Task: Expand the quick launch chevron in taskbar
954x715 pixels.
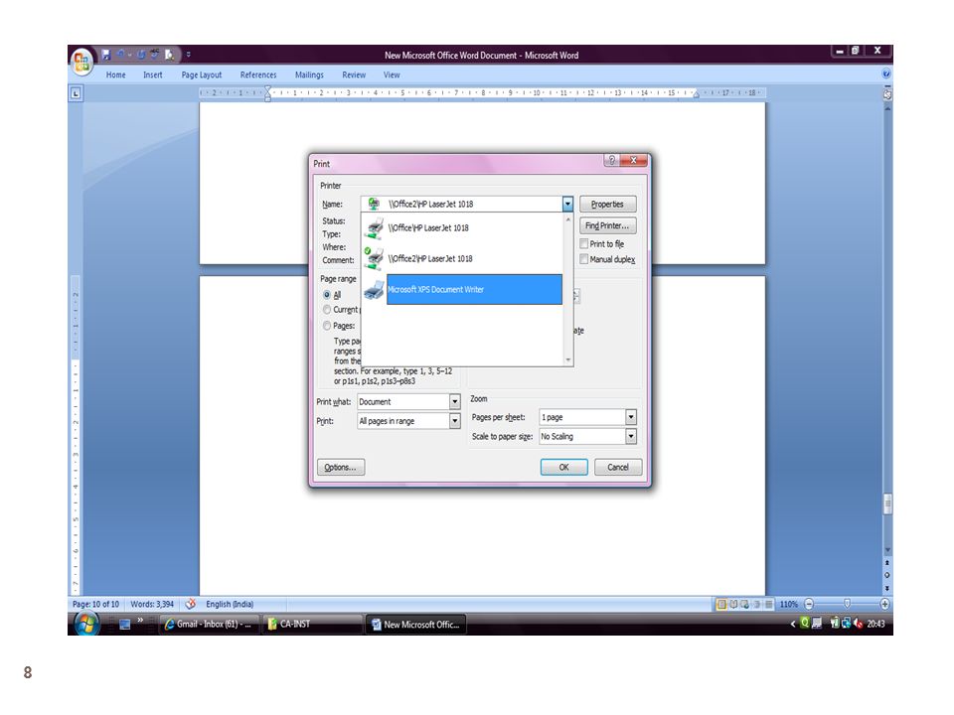Action: click(x=140, y=620)
